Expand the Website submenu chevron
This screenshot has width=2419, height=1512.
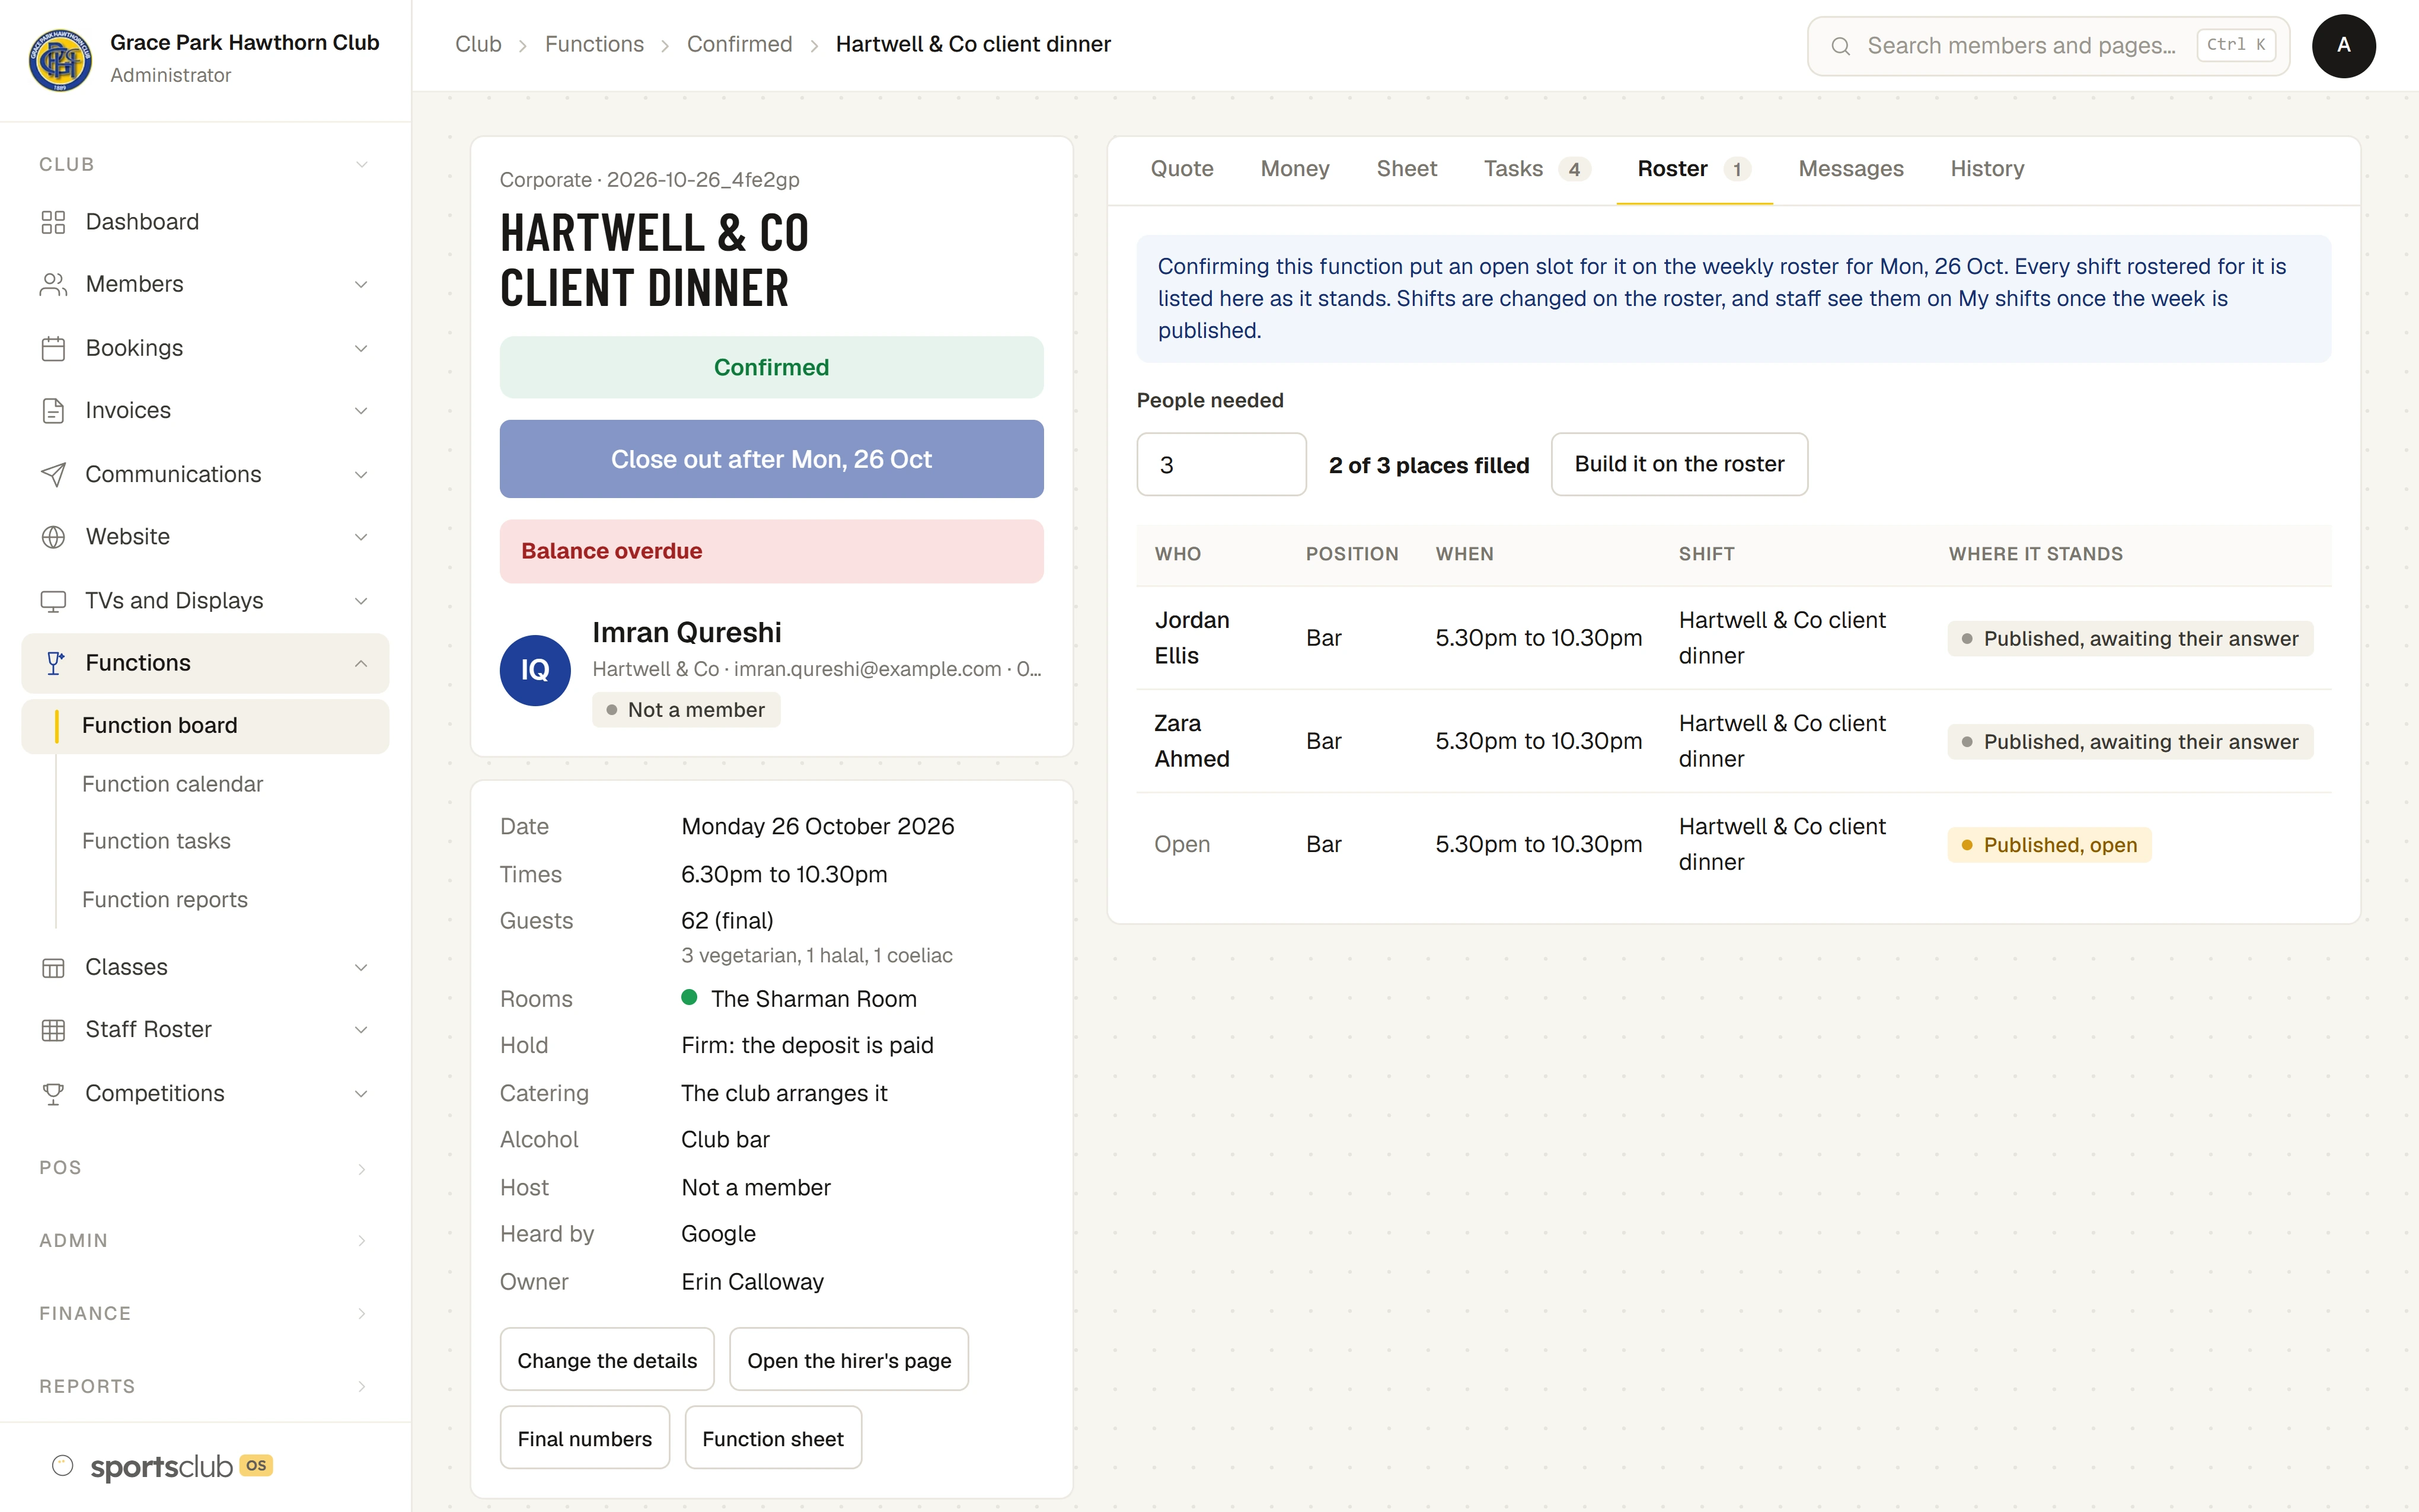coord(362,537)
